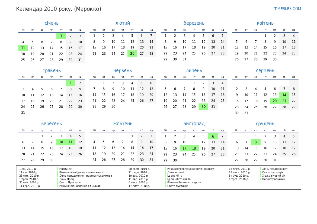The width and height of the screenshot is (317, 224).
Task: Click highlighted day 11 in січень
Action: click(x=23, y=48)
